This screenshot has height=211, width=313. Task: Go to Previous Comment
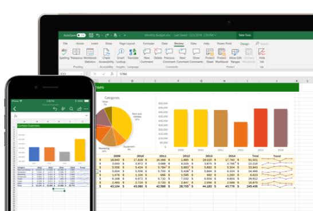[x=169, y=56]
